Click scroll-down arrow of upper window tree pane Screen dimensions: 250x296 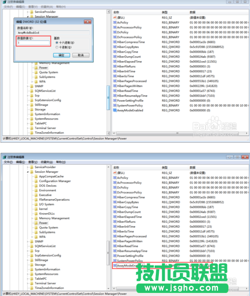coord(108,133)
